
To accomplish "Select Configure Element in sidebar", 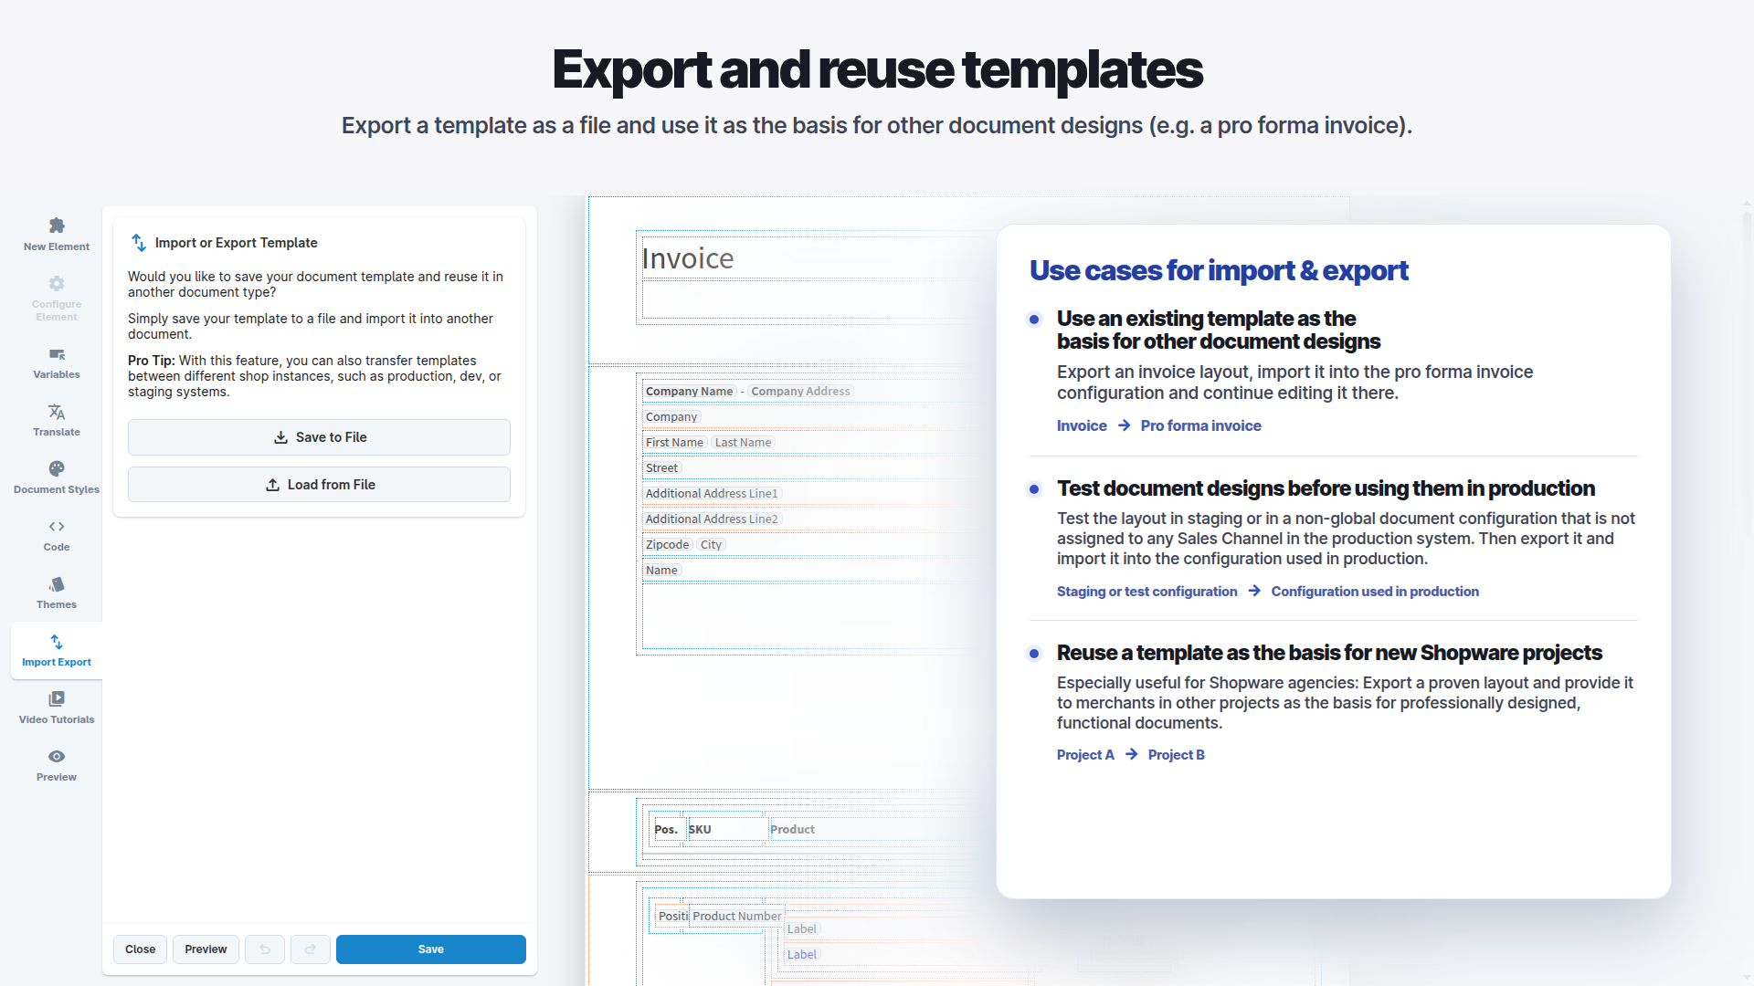I will click(x=57, y=298).
